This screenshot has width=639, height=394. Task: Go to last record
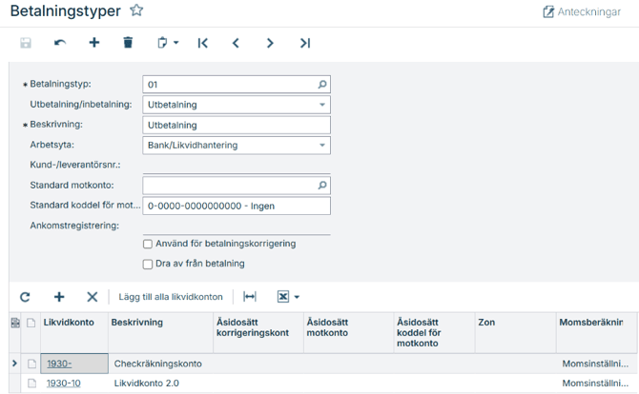(305, 43)
